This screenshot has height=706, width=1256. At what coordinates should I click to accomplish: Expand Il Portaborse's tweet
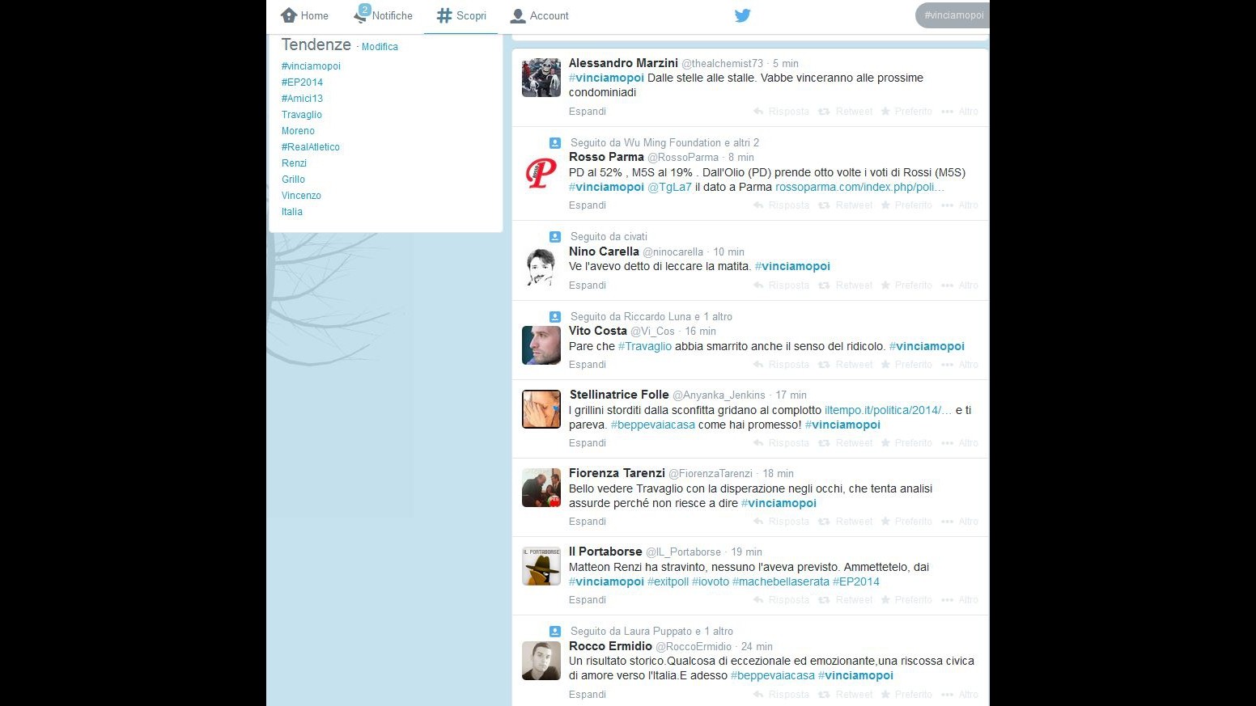(x=588, y=600)
